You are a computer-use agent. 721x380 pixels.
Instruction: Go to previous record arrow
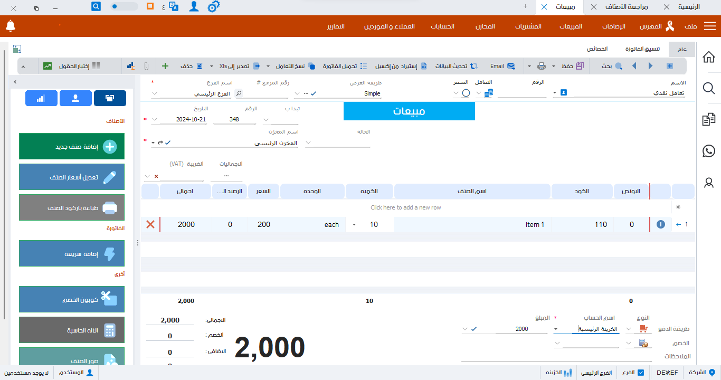[634, 66]
